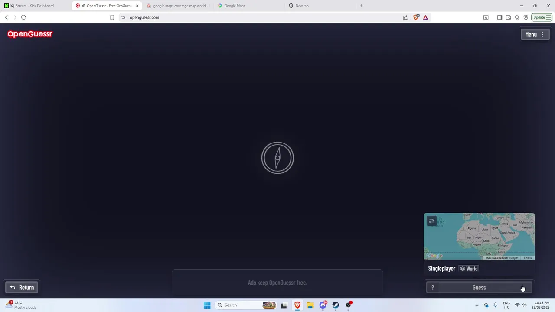Click the share page icon
Viewport: 555px width, 312px height.
[405, 17]
